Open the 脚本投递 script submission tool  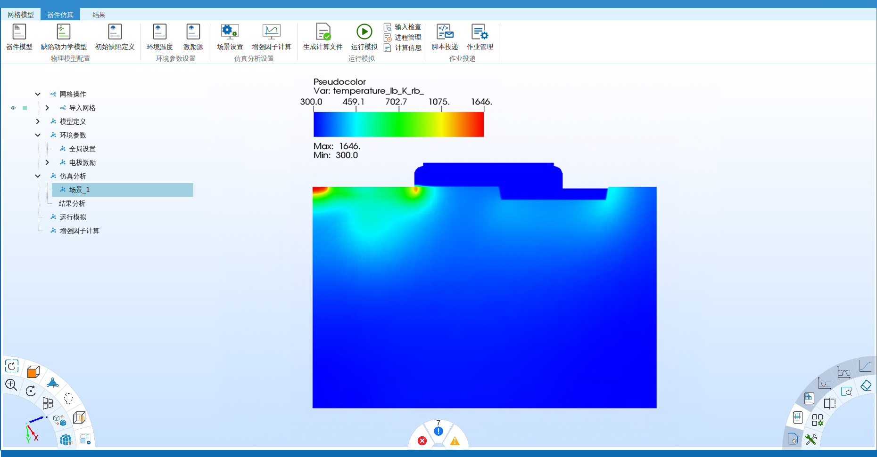tap(445, 32)
